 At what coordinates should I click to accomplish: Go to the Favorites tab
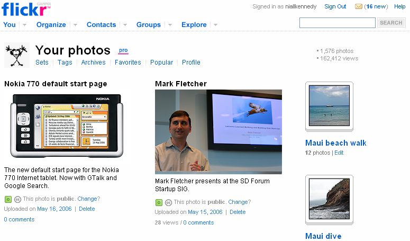point(128,63)
